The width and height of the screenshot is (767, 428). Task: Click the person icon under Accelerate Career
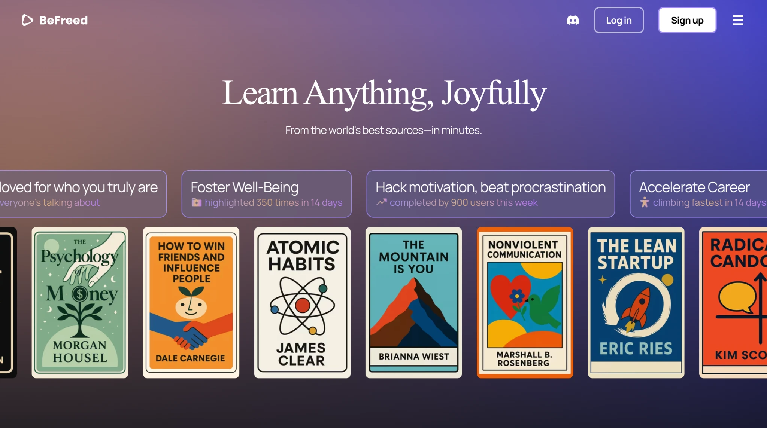[x=644, y=202]
